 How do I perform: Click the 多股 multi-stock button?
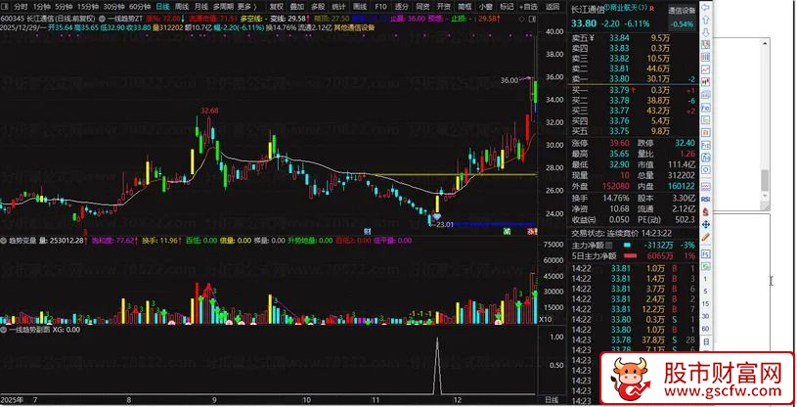(318, 7)
